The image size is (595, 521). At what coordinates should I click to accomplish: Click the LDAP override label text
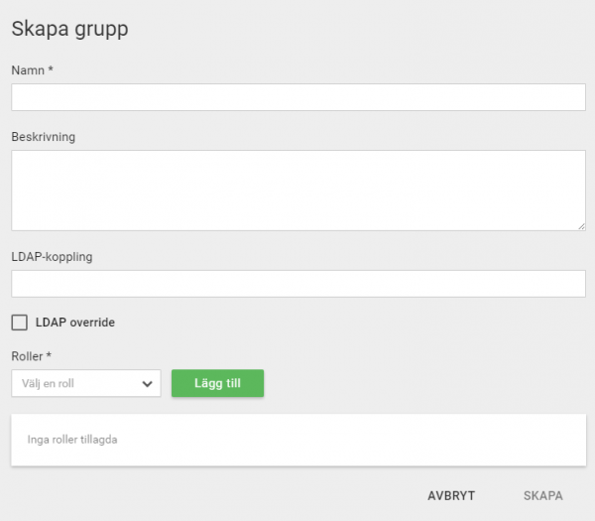coord(75,323)
